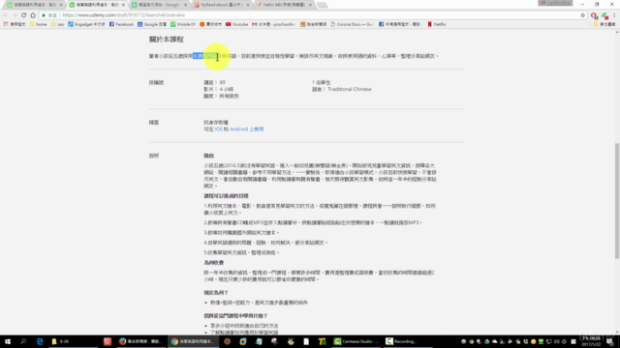Open the home bookmark folder
The height and width of the screenshot is (348, 620).
[39, 24]
